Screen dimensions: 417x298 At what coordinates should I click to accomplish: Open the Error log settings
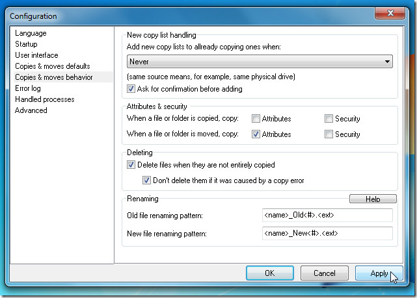click(28, 88)
